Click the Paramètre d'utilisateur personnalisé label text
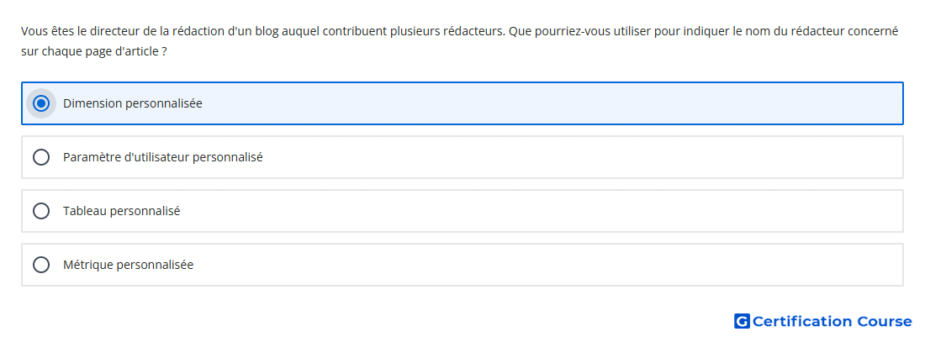Image resolution: width=925 pixels, height=337 pixels. click(163, 157)
